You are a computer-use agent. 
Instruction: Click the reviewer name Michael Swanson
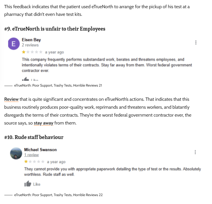(x=40, y=150)
